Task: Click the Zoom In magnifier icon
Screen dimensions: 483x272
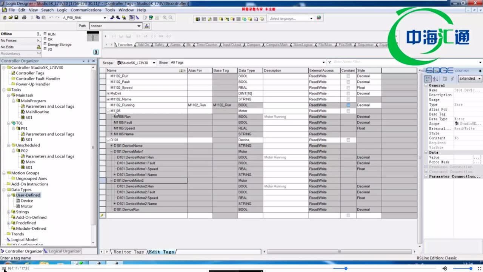Action: [x=165, y=18]
